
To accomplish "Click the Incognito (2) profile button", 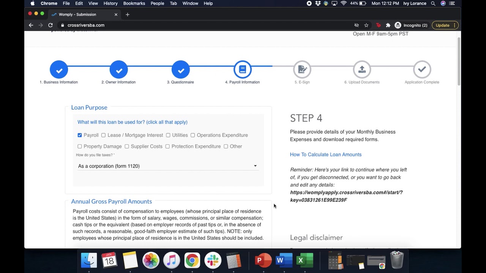I will [411, 25].
